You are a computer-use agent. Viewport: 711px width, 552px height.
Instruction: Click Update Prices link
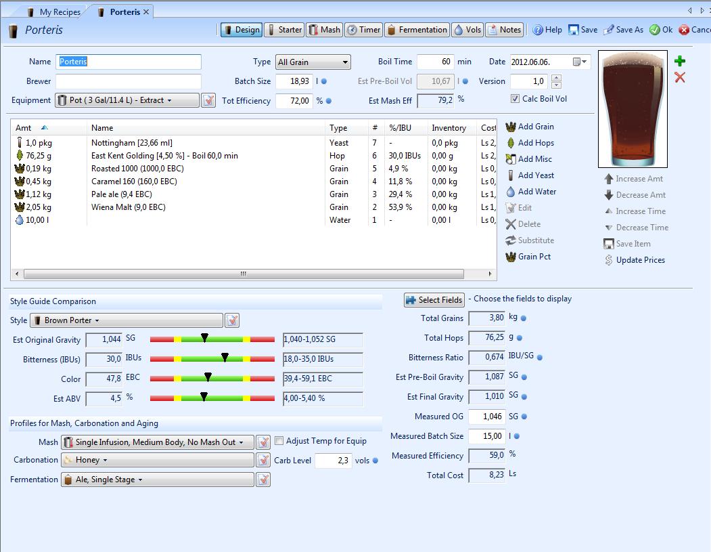click(640, 260)
